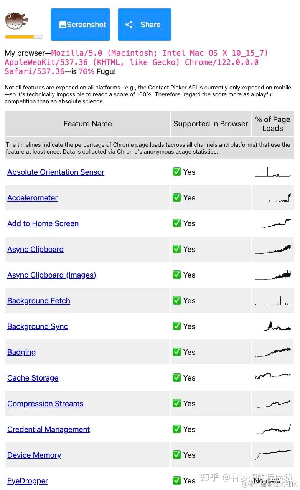Open the Badging feature link
This screenshot has width=300, height=490.
tap(21, 352)
